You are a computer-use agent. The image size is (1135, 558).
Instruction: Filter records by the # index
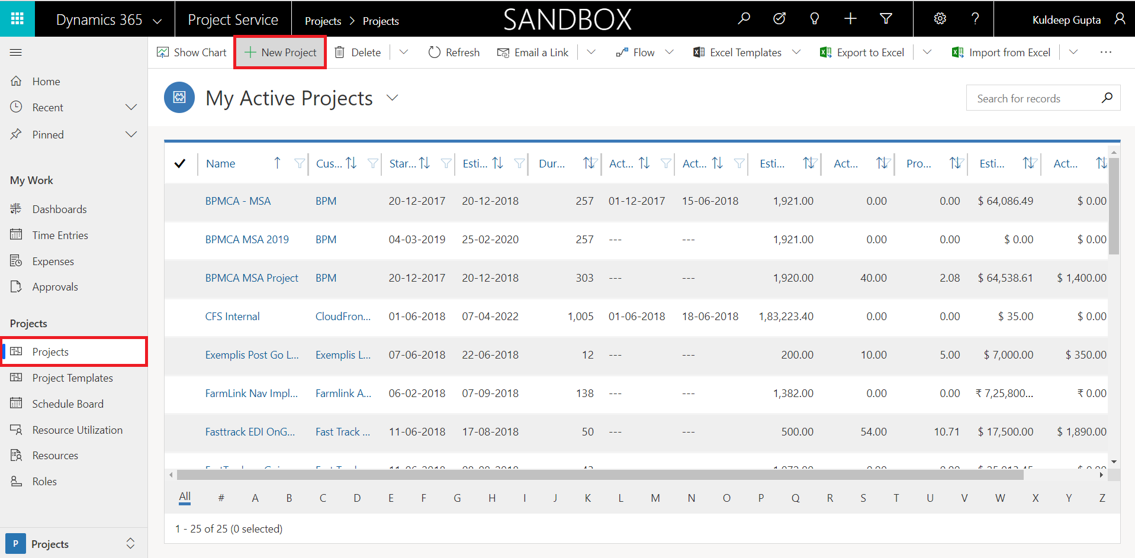(x=221, y=498)
